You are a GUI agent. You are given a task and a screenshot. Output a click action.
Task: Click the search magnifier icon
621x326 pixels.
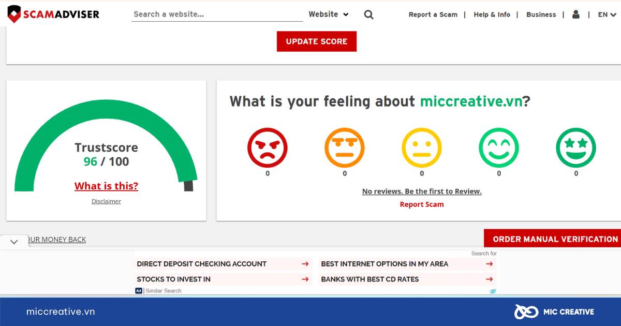pos(368,14)
